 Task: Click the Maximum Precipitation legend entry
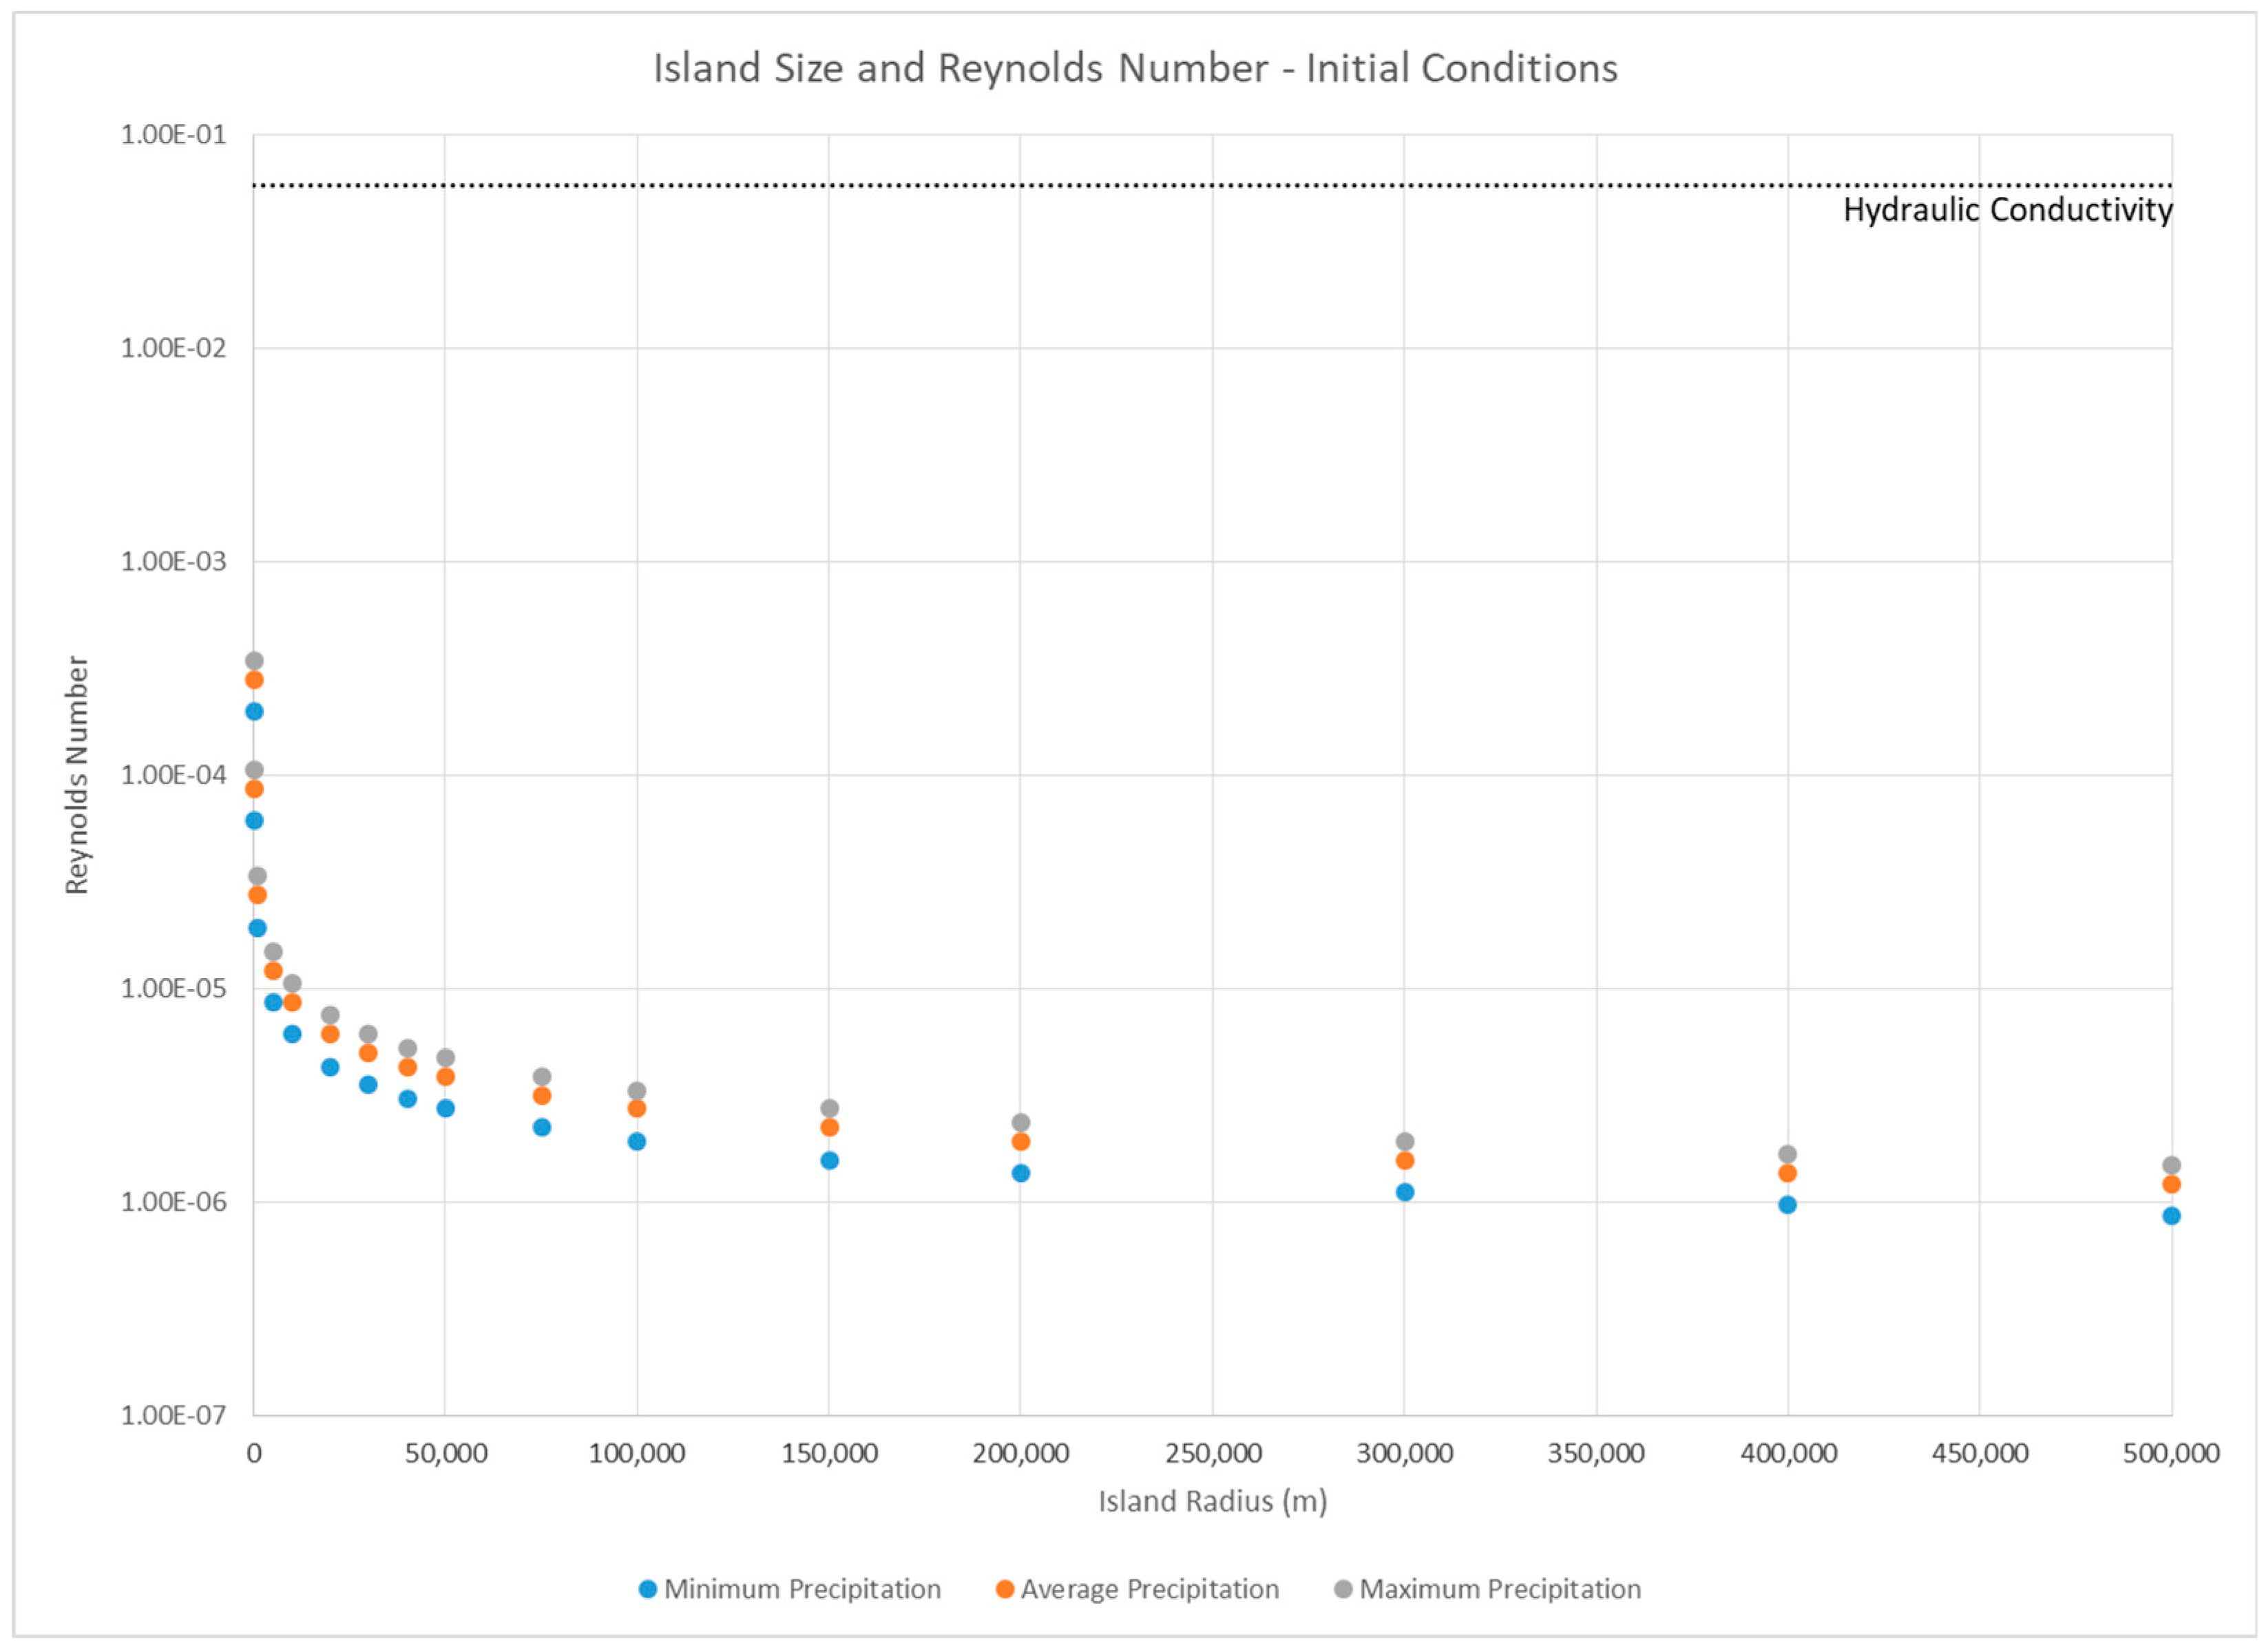coord(1499,1589)
